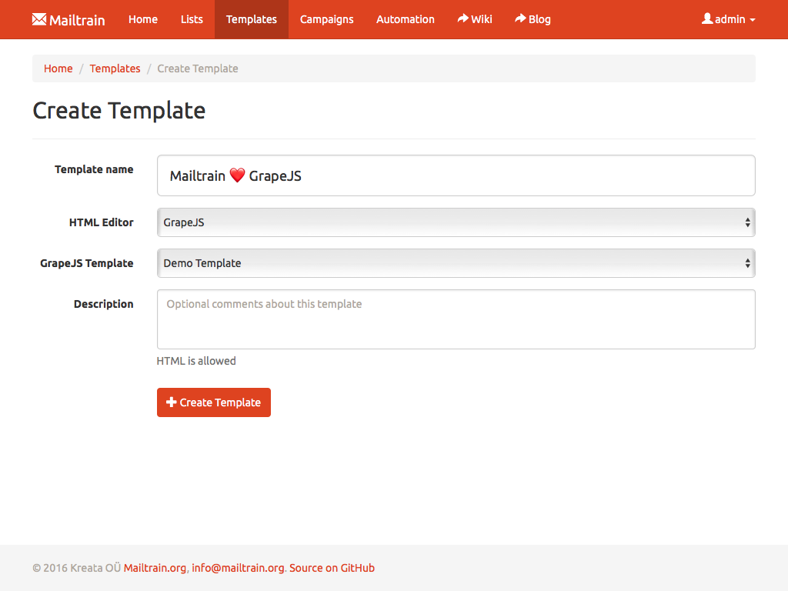
Task: Click Home in the breadcrumb trail
Action: pos(58,68)
